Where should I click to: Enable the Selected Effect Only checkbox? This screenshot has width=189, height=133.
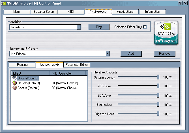coord(145,27)
